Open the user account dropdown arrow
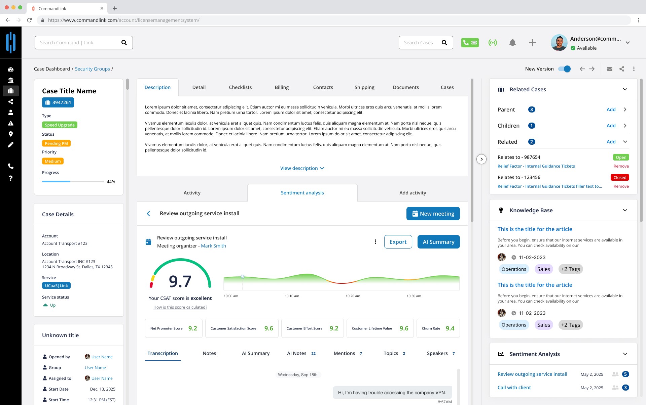Viewport: 646px width, 405px height. point(628,43)
